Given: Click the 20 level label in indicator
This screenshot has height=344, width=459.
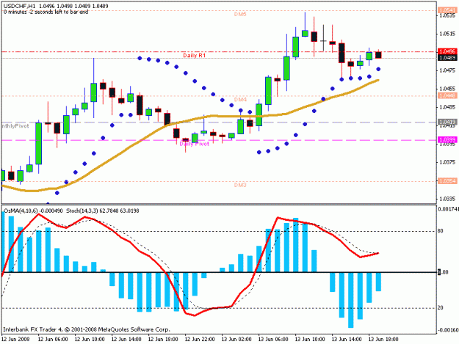Looking at the screenshot, I should click(440, 308).
